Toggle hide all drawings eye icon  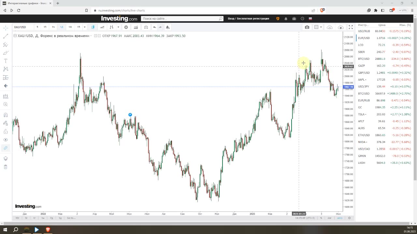[x=6, y=140]
